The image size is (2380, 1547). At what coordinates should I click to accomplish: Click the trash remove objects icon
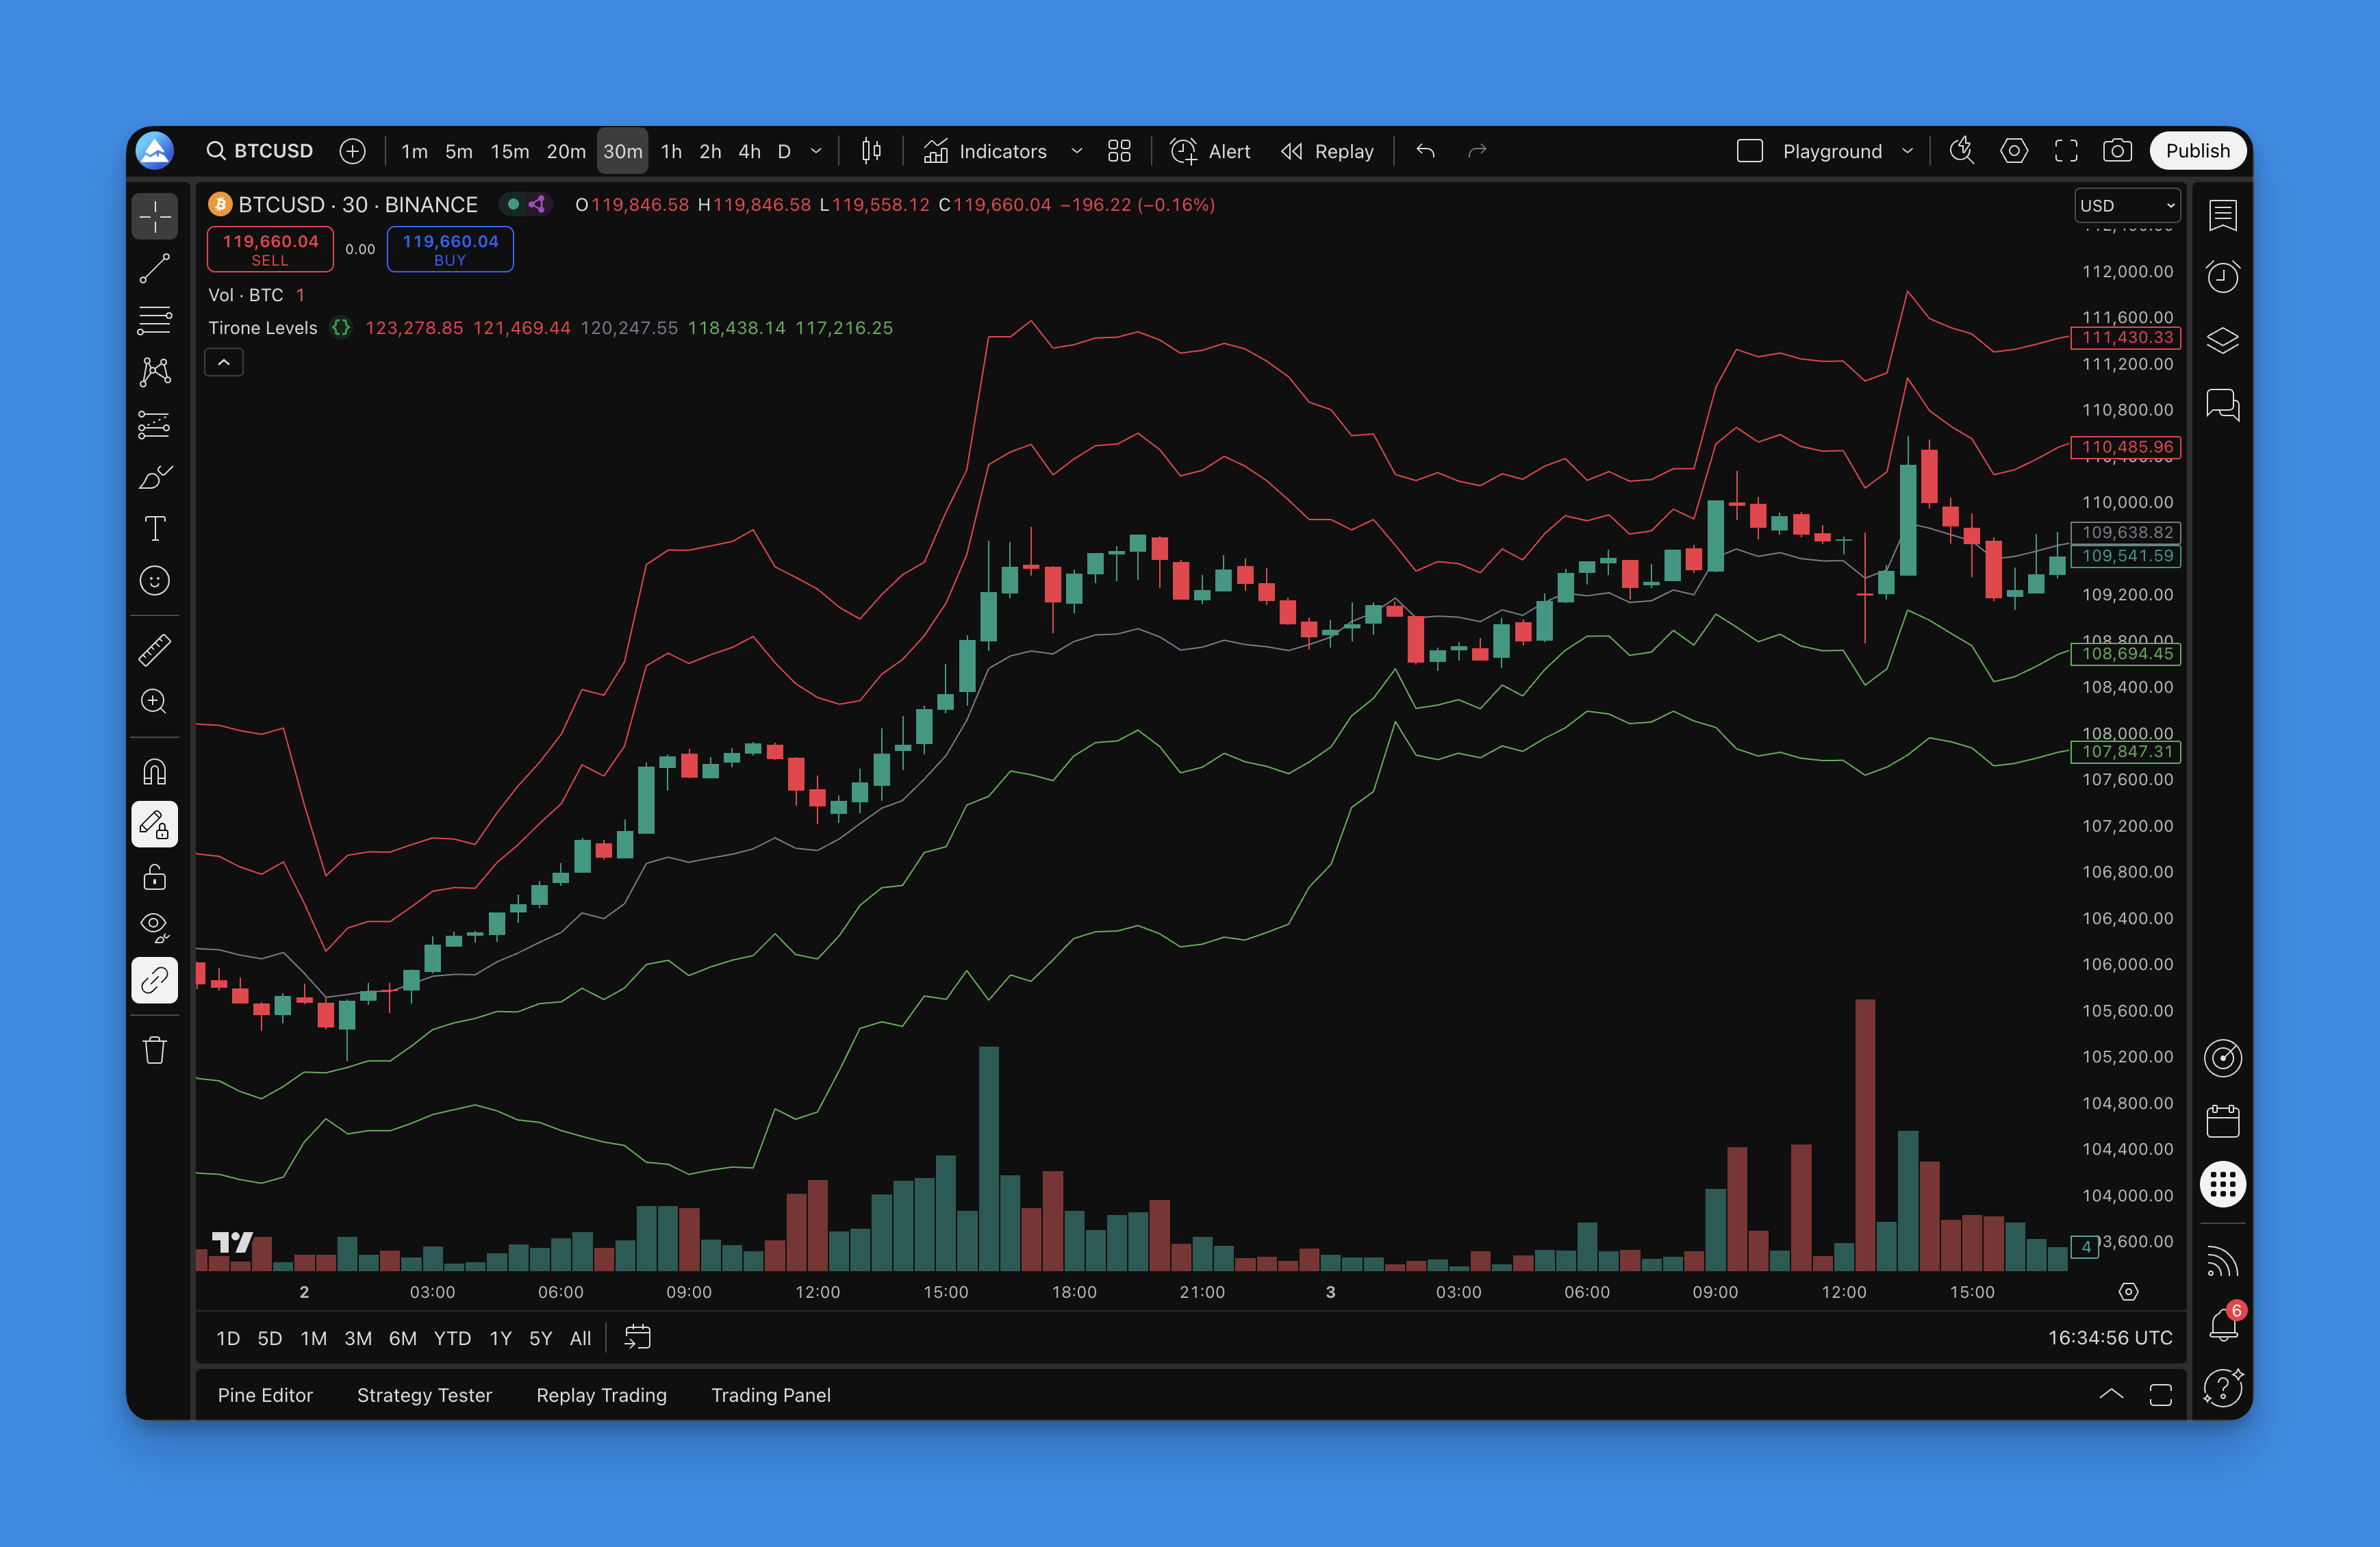pos(154,1050)
